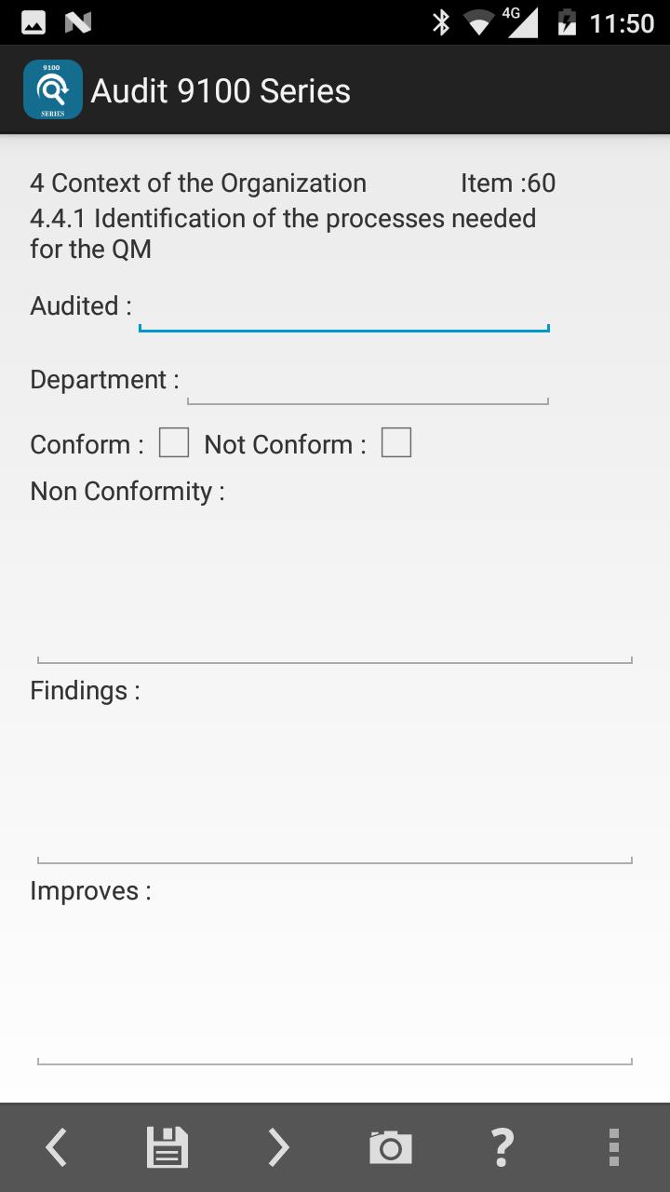The height and width of the screenshot is (1192, 670).
Task: Tap the Audited text field
Action: tap(343, 317)
